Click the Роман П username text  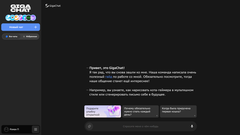(14, 129)
